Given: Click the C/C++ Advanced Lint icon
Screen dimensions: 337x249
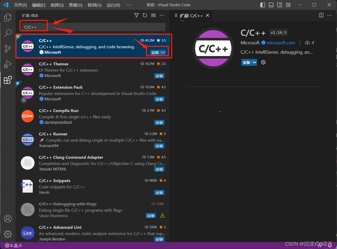Looking at the screenshot, I should 27,233.
